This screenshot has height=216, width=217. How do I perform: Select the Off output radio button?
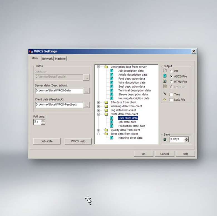[171, 71]
